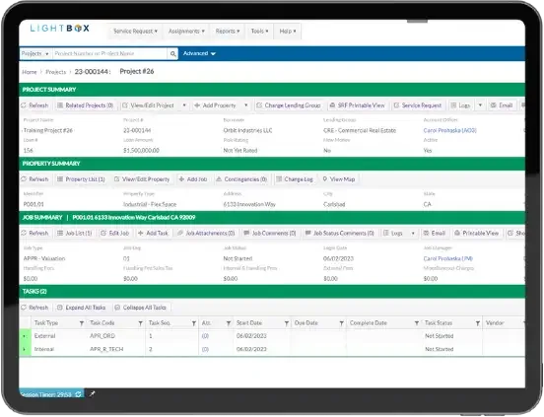Image resolution: width=544 pixels, height=417 pixels.
Task: Click Expand All Tasks
Action: (81, 308)
